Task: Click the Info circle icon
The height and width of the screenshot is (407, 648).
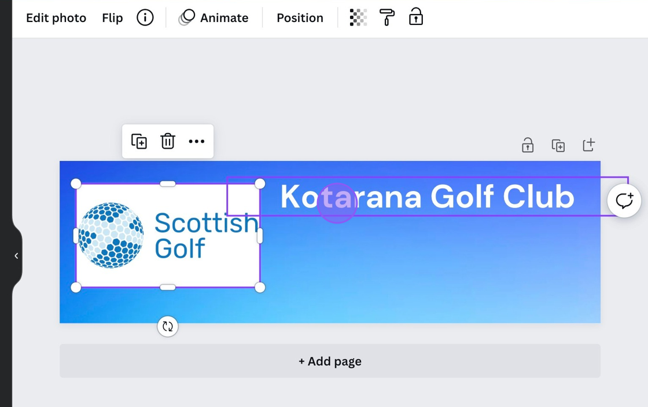Action: click(x=145, y=18)
